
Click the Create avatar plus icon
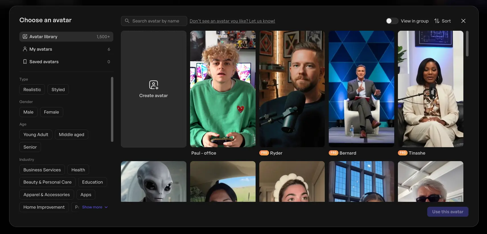point(154,85)
